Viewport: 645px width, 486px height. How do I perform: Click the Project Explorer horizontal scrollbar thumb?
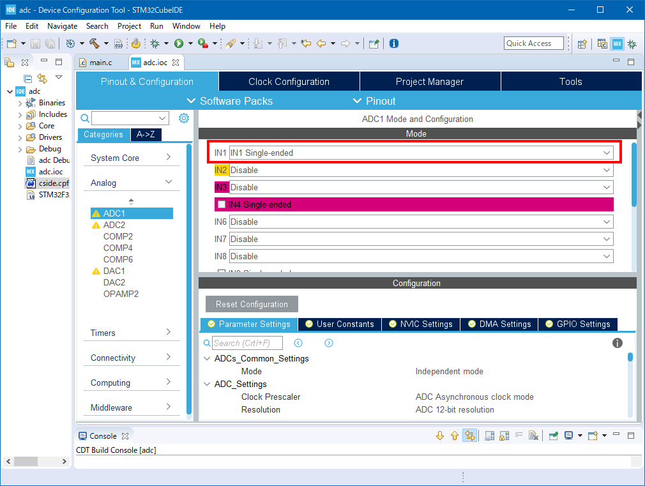pos(26,461)
